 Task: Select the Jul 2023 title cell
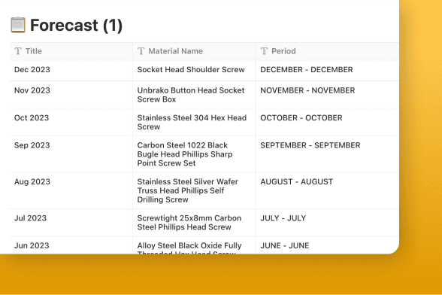pyautogui.click(x=71, y=223)
